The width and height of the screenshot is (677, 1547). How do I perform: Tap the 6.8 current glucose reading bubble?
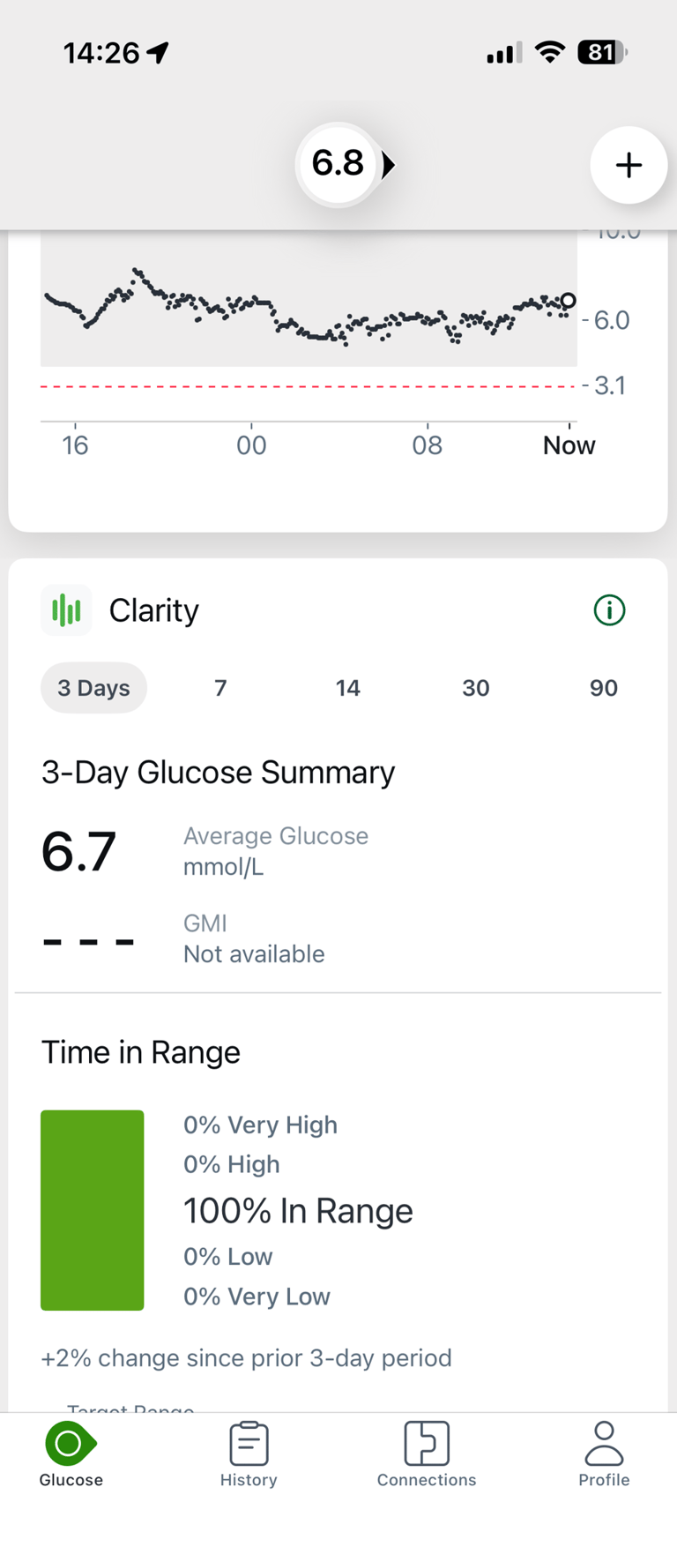coord(338,164)
